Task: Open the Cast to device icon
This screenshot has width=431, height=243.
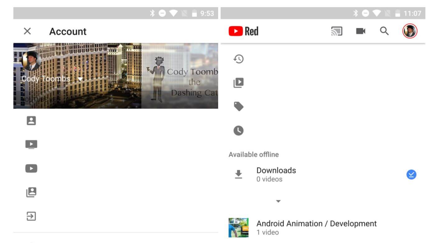Action: [x=337, y=31]
